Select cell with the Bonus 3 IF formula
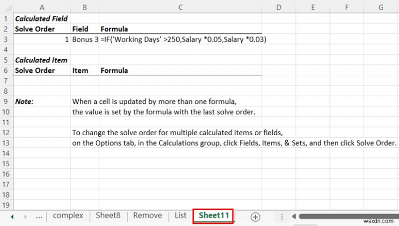399x226 pixels. pos(181,39)
